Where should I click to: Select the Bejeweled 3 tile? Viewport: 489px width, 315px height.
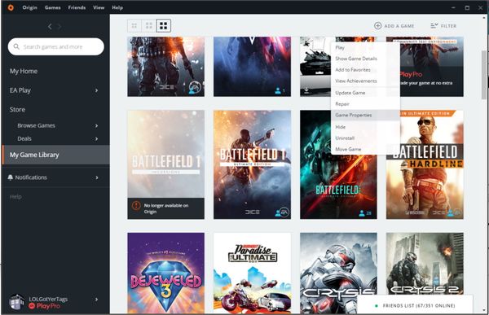point(166,273)
